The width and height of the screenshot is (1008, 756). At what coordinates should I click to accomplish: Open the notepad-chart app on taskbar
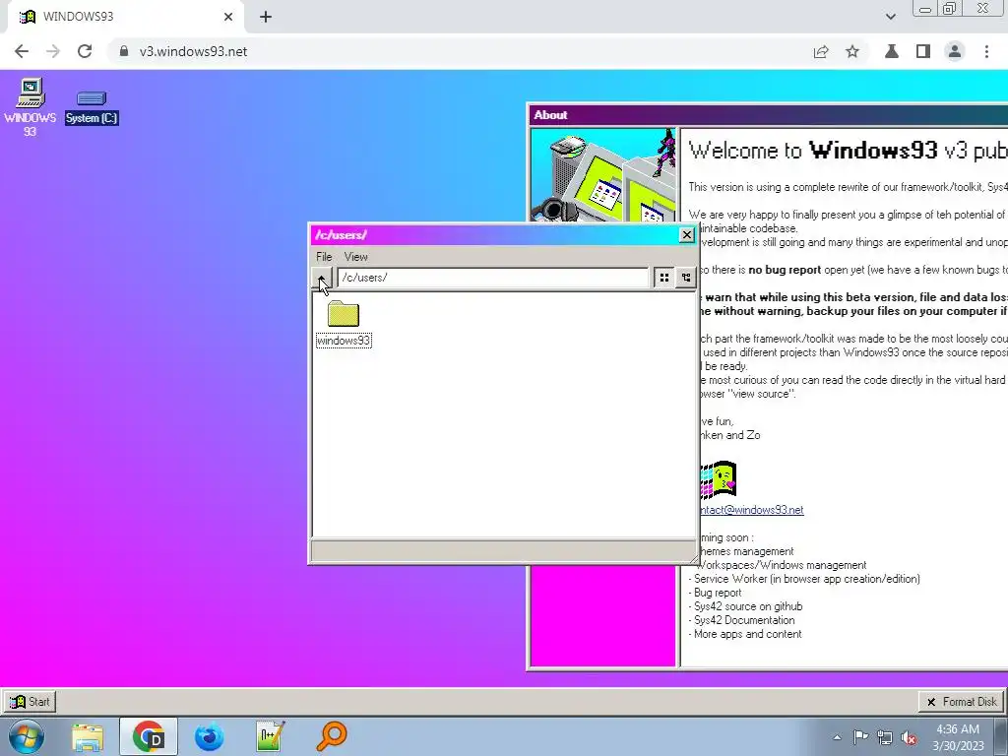click(x=270, y=736)
